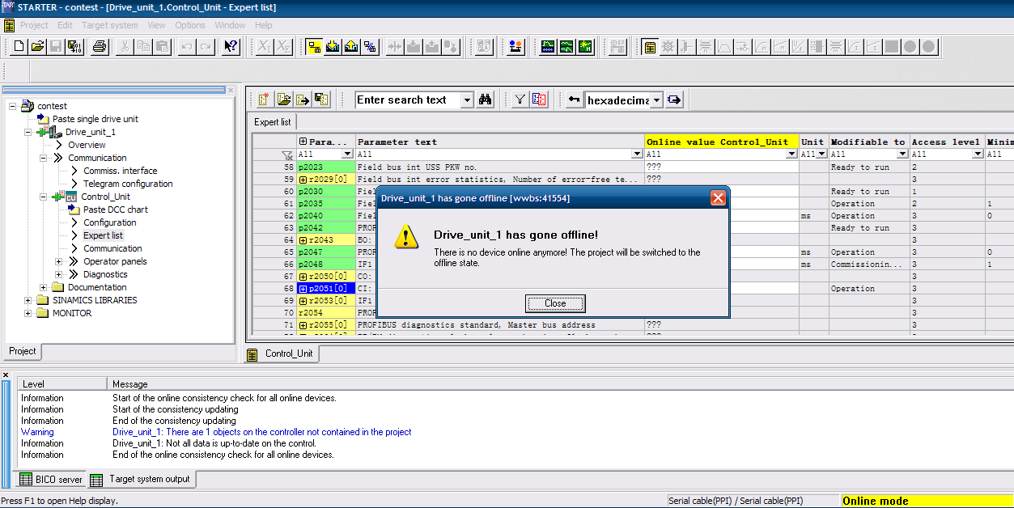Select the Commiss. interface tree item
Image resolution: width=1014 pixels, height=508 pixels.
pyautogui.click(x=121, y=171)
